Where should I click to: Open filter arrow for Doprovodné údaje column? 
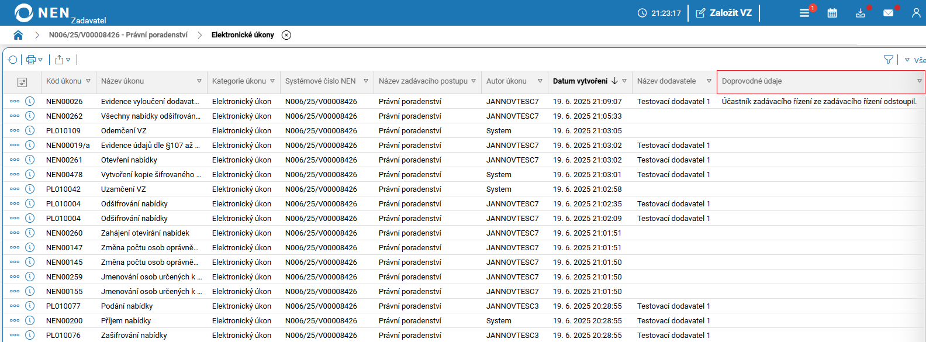pyautogui.click(x=920, y=81)
